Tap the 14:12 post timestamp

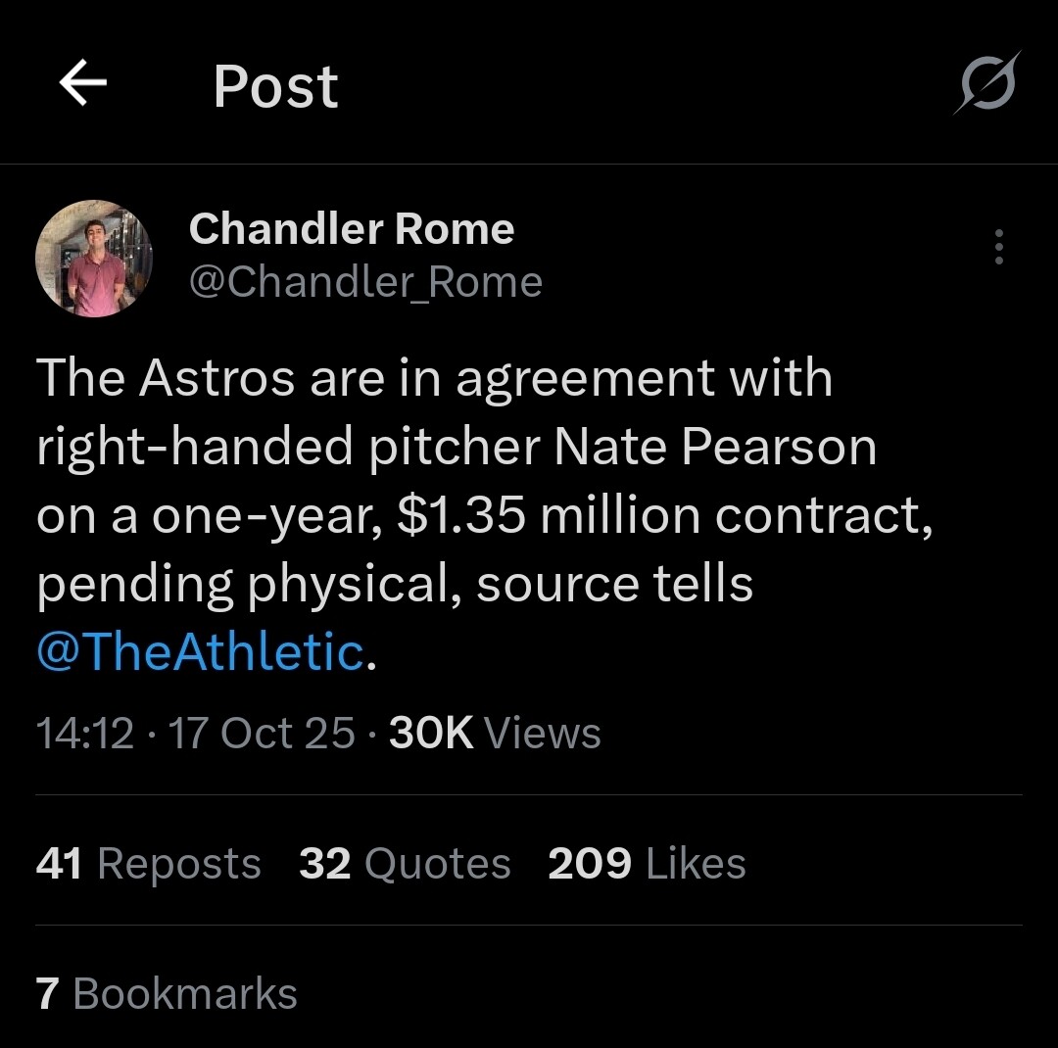84,734
